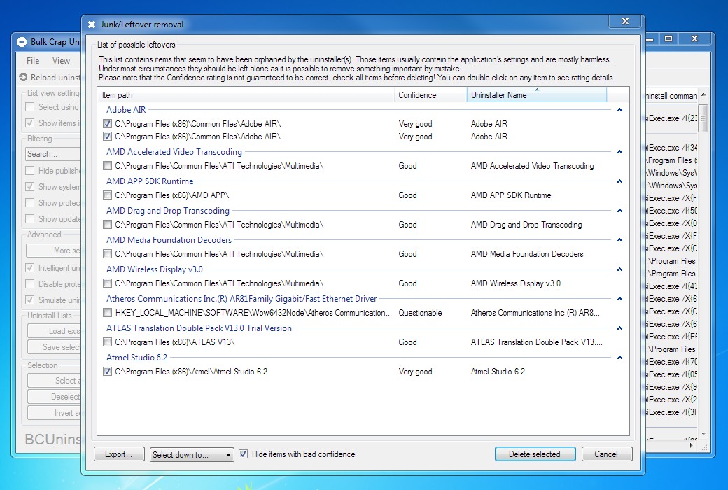Viewport: 728px width, 490px height.
Task: Click the Very good confidence for Atmel Studio
Action: [415, 372]
